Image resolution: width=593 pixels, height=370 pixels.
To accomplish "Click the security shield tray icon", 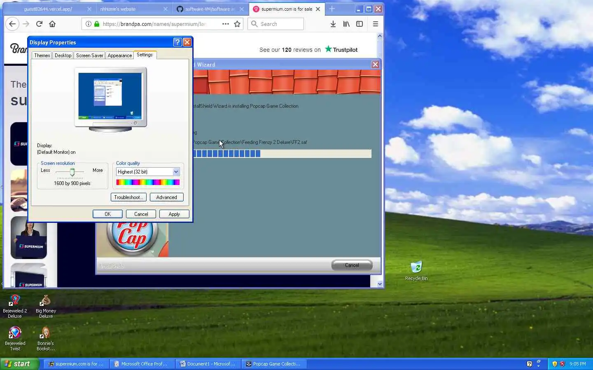I will pos(555,364).
